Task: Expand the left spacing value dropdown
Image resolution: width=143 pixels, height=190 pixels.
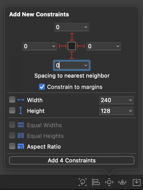Action: point(54,46)
